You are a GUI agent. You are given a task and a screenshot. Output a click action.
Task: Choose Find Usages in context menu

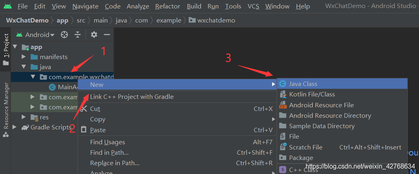pos(107,142)
